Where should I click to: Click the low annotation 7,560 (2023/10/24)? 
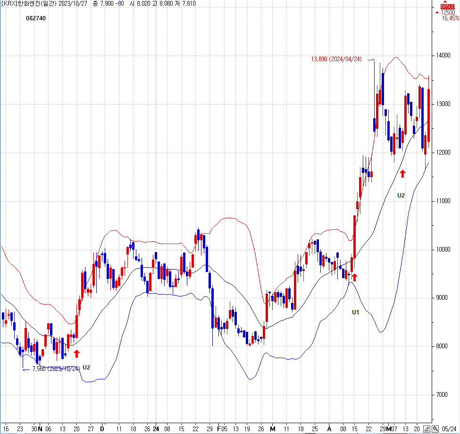tap(56, 368)
